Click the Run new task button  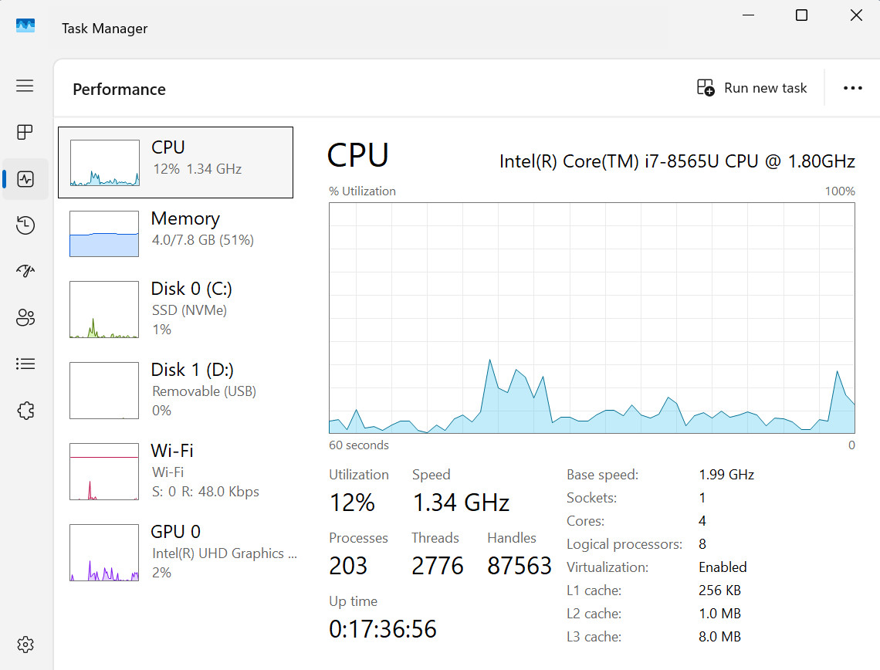pyautogui.click(x=752, y=88)
